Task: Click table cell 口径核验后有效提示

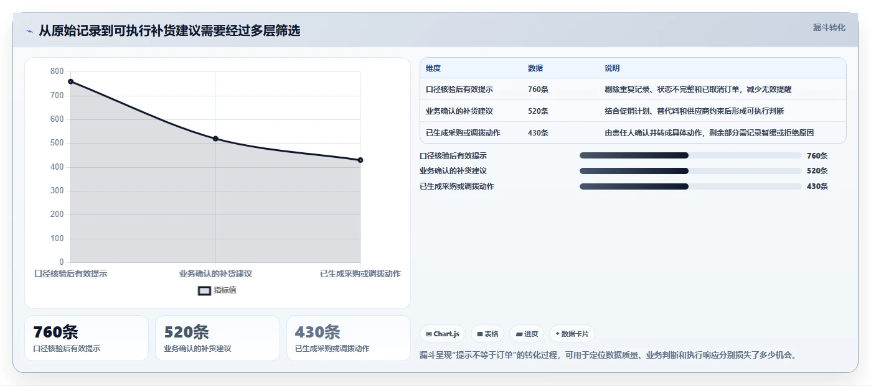Action: pyautogui.click(x=459, y=90)
